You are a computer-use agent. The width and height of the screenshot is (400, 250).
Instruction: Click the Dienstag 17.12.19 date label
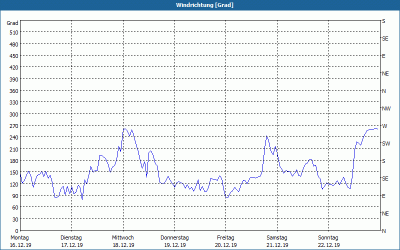pyautogui.click(x=71, y=241)
